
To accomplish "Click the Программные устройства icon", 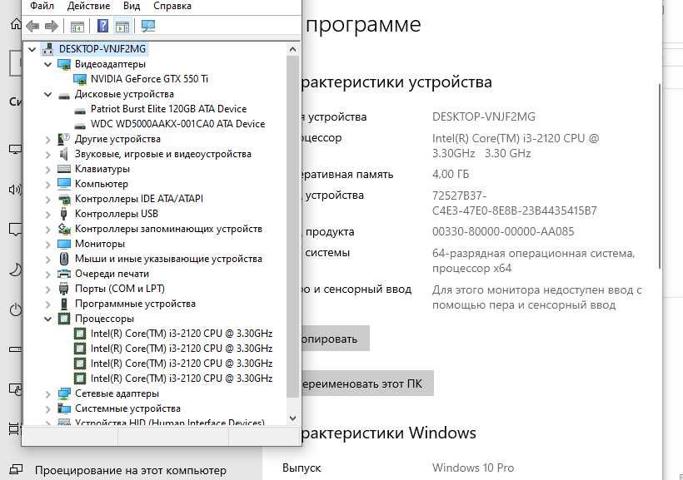I will [64, 304].
